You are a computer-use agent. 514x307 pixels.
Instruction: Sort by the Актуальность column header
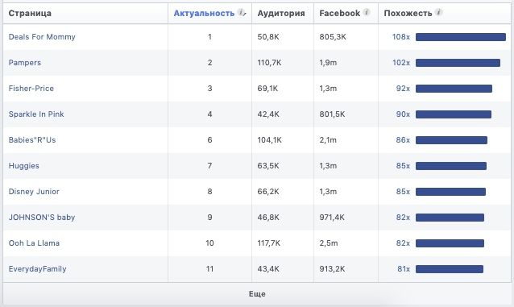[204, 13]
